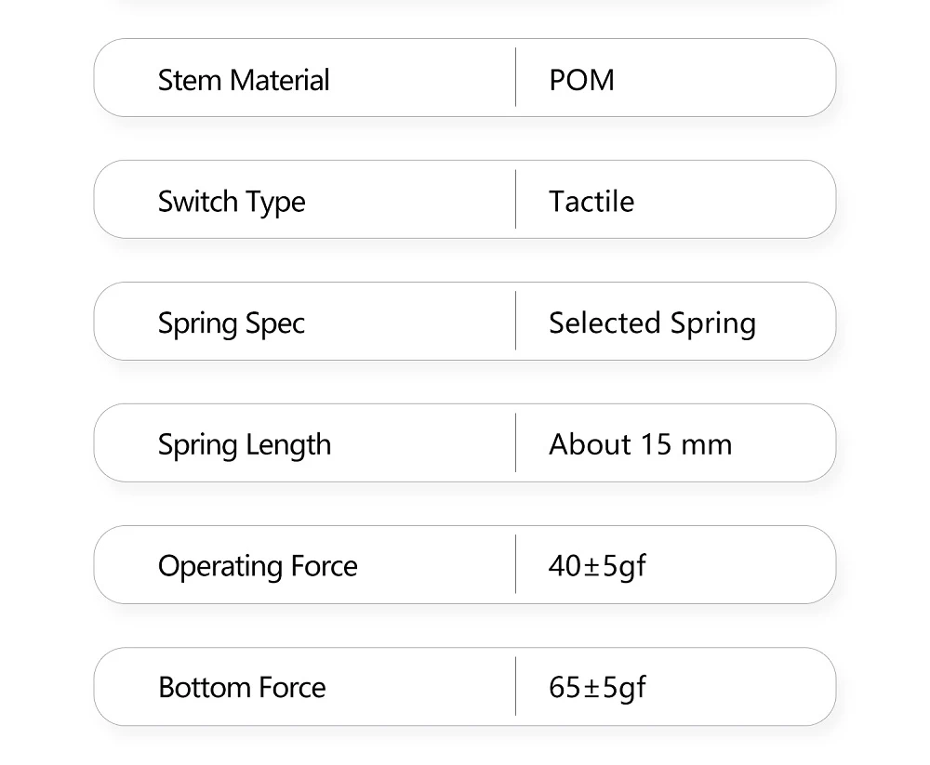Screen dimensions: 930x765
Task: Select the Tactile value text
Action: click(x=591, y=202)
